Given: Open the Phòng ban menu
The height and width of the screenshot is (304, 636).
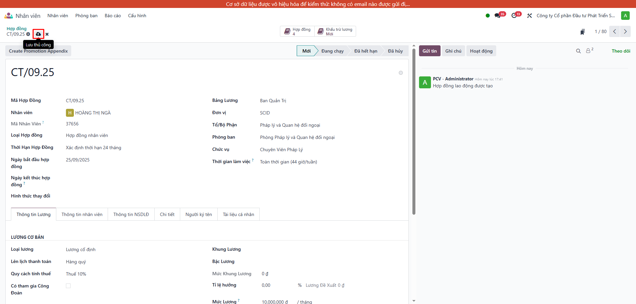Looking at the screenshot, I should click(x=86, y=16).
